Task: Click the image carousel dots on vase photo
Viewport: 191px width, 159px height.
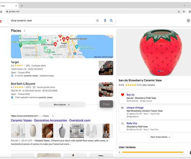Action: (x=160, y=71)
